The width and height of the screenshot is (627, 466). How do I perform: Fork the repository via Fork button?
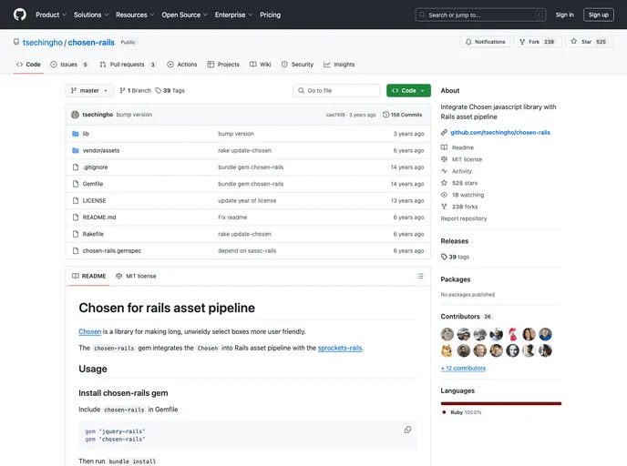point(538,42)
